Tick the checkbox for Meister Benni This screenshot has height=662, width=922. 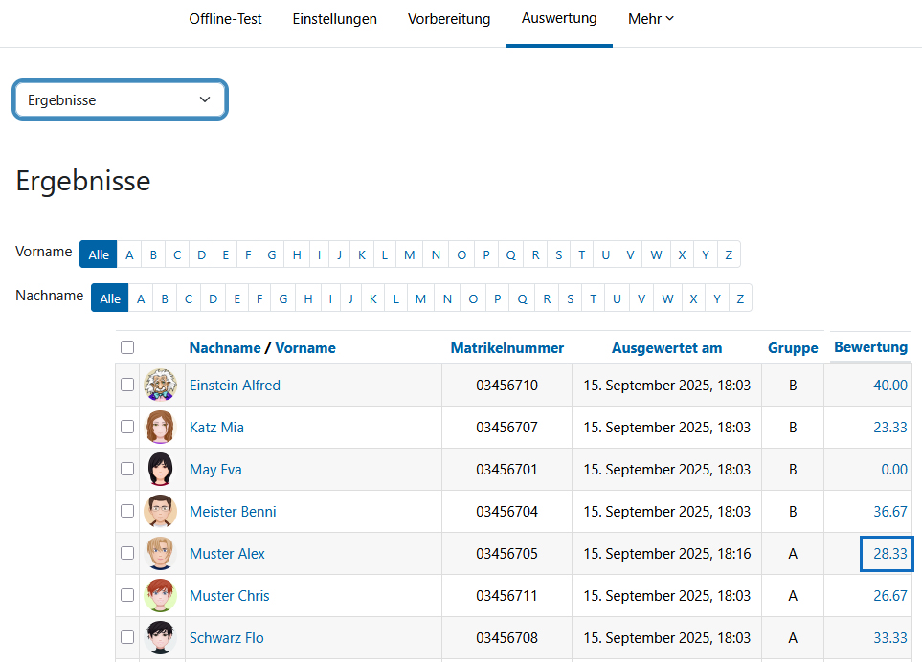[127, 511]
